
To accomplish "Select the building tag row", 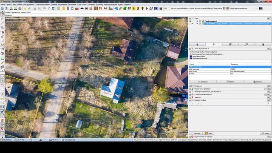I will (230, 74).
